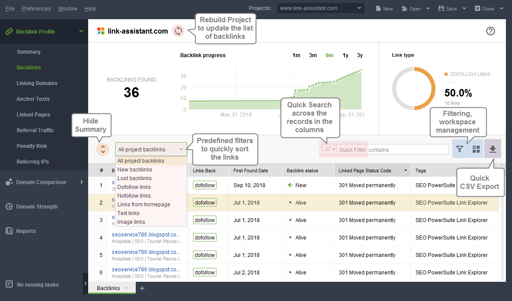
Task: Go to Linked Pages in sidebar
Action: [x=33, y=114]
